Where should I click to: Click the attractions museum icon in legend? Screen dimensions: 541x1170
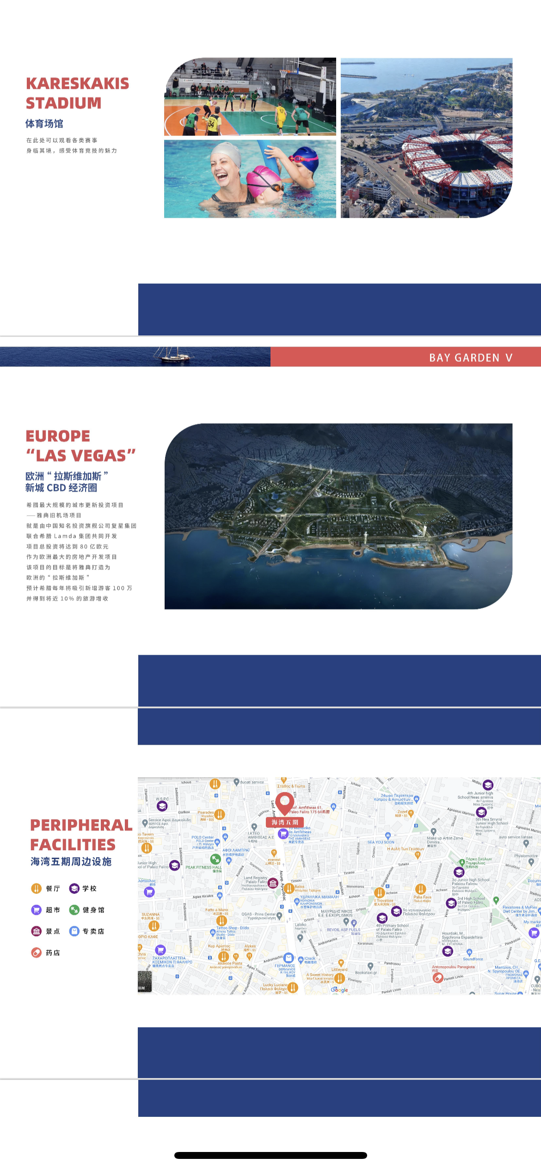[x=36, y=931]
